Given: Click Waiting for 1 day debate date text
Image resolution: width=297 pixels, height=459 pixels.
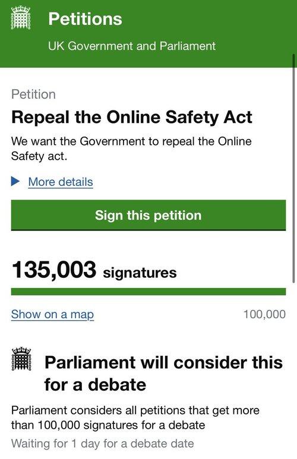Looking at the screenshot, I should [x=103, y=444].
